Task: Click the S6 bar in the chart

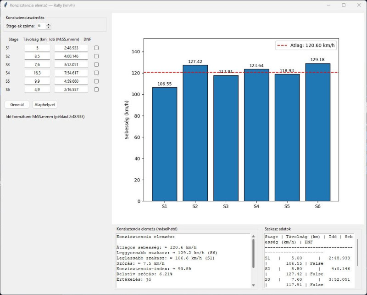Action: (317, 132)
